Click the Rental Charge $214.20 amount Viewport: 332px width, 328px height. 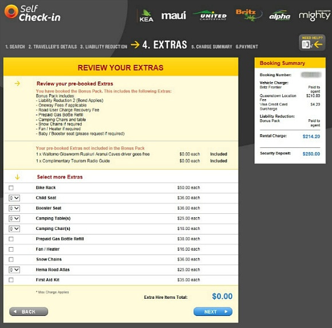point(311,136)
